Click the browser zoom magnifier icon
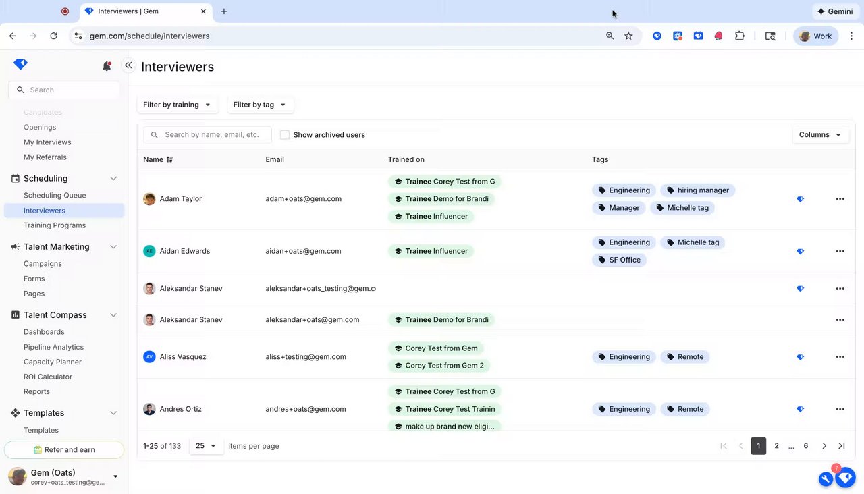Screen dimensions: 864x494 pyautogui.click(x=610, y=36)
